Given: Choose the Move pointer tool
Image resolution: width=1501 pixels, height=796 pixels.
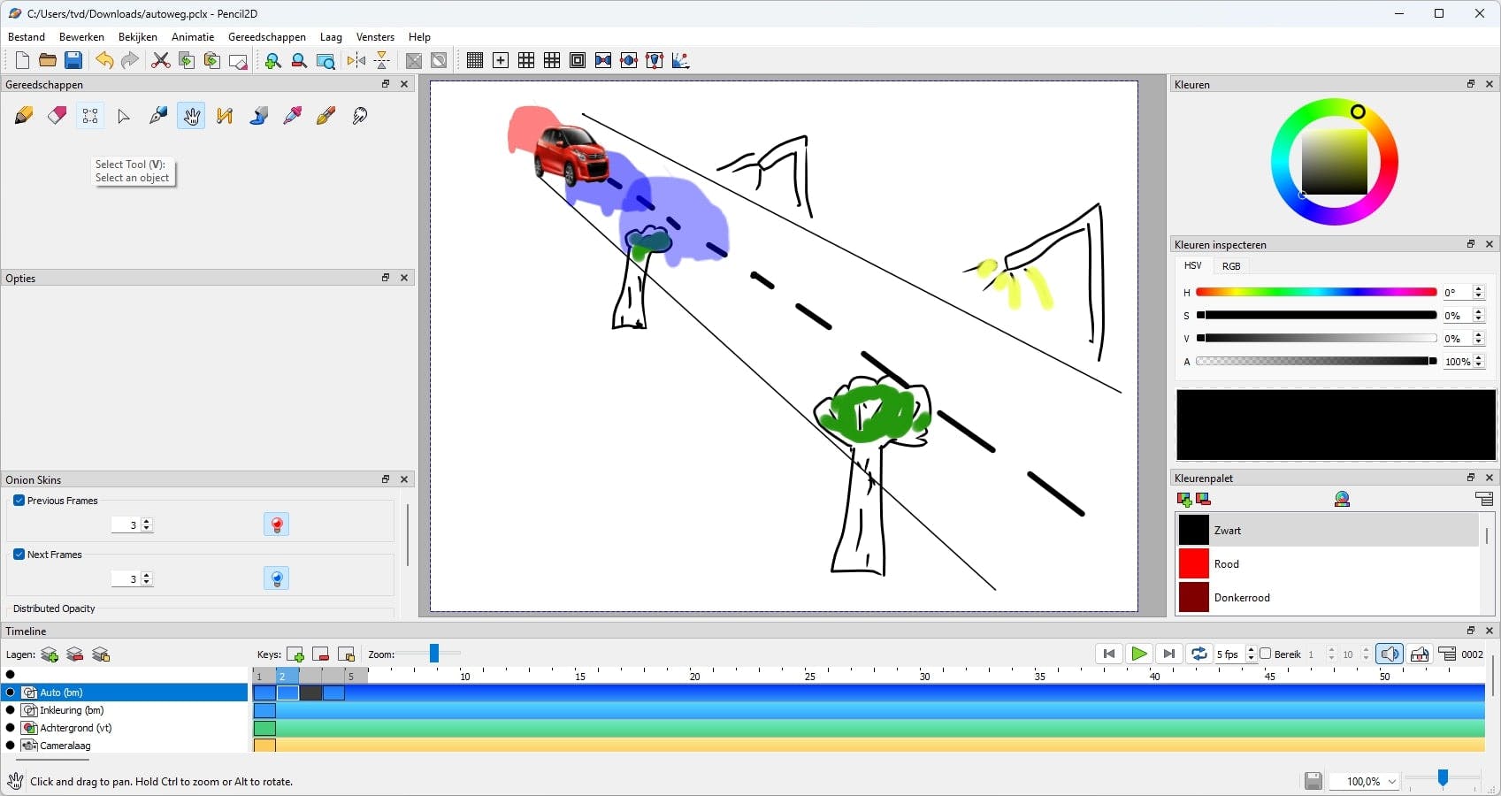Looking at the screenshot, I should coord(124,116).
